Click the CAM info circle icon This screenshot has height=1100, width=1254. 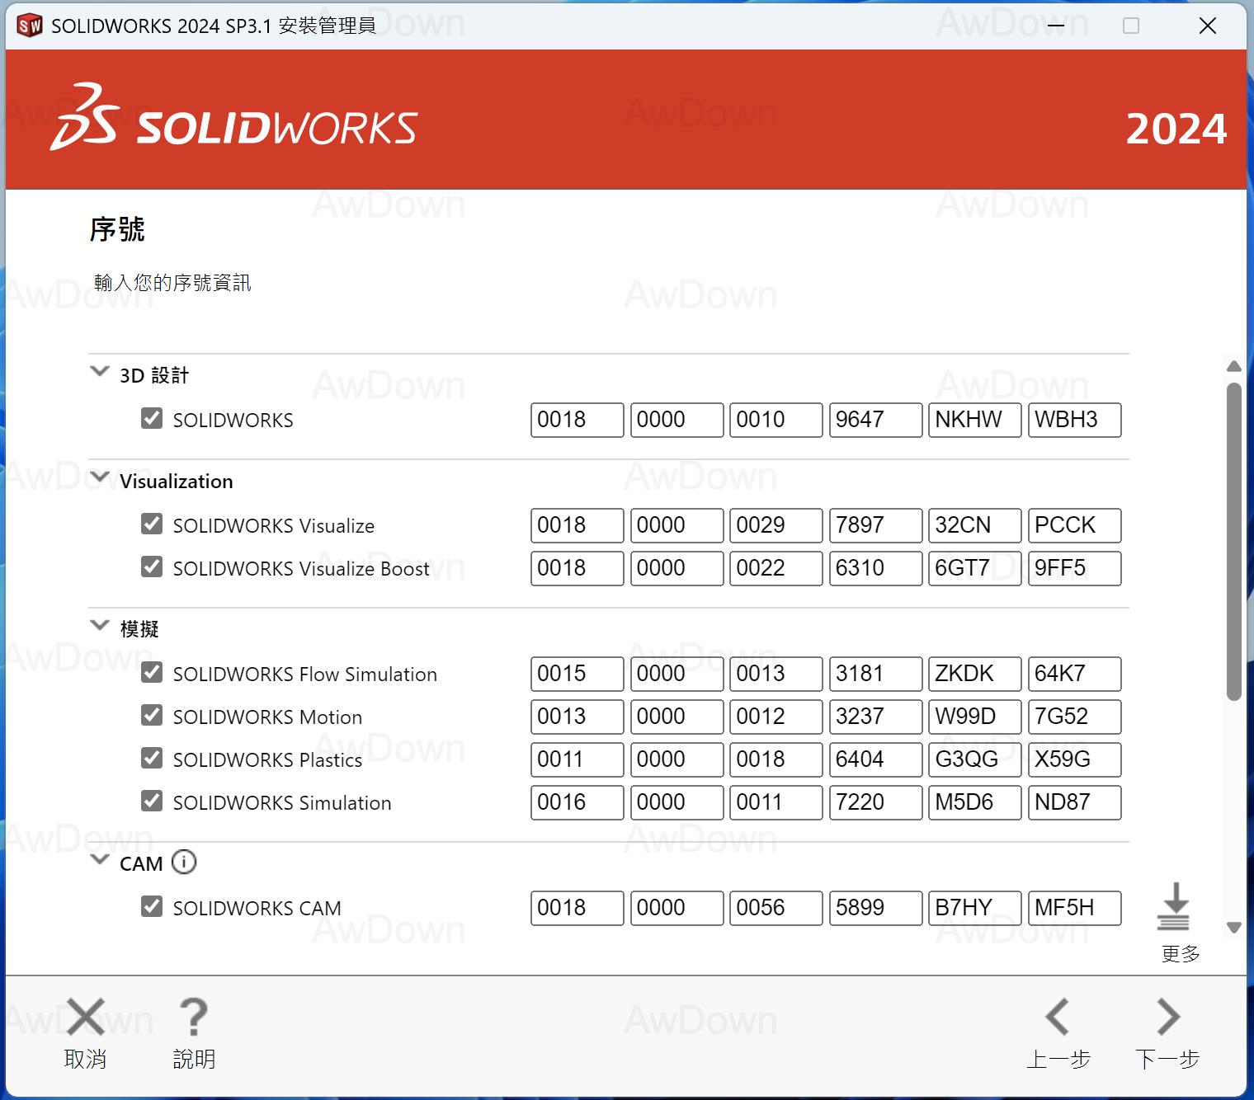184,863
